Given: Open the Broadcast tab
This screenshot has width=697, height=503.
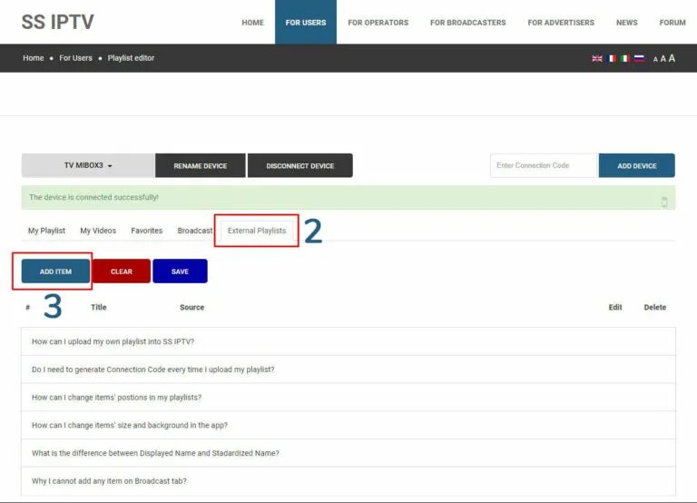Looking at the screenshot, I should point(195,231).
